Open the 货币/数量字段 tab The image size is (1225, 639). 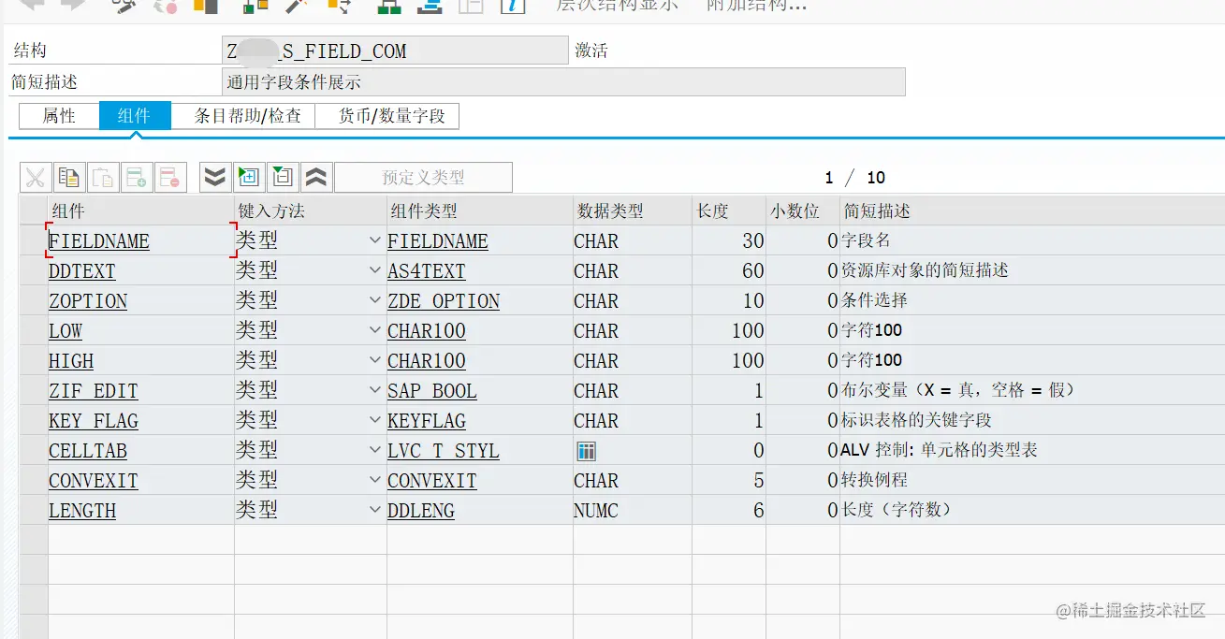click(387, 116)
